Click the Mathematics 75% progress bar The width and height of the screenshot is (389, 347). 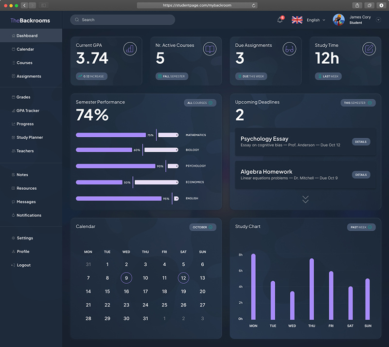(111, 135)
